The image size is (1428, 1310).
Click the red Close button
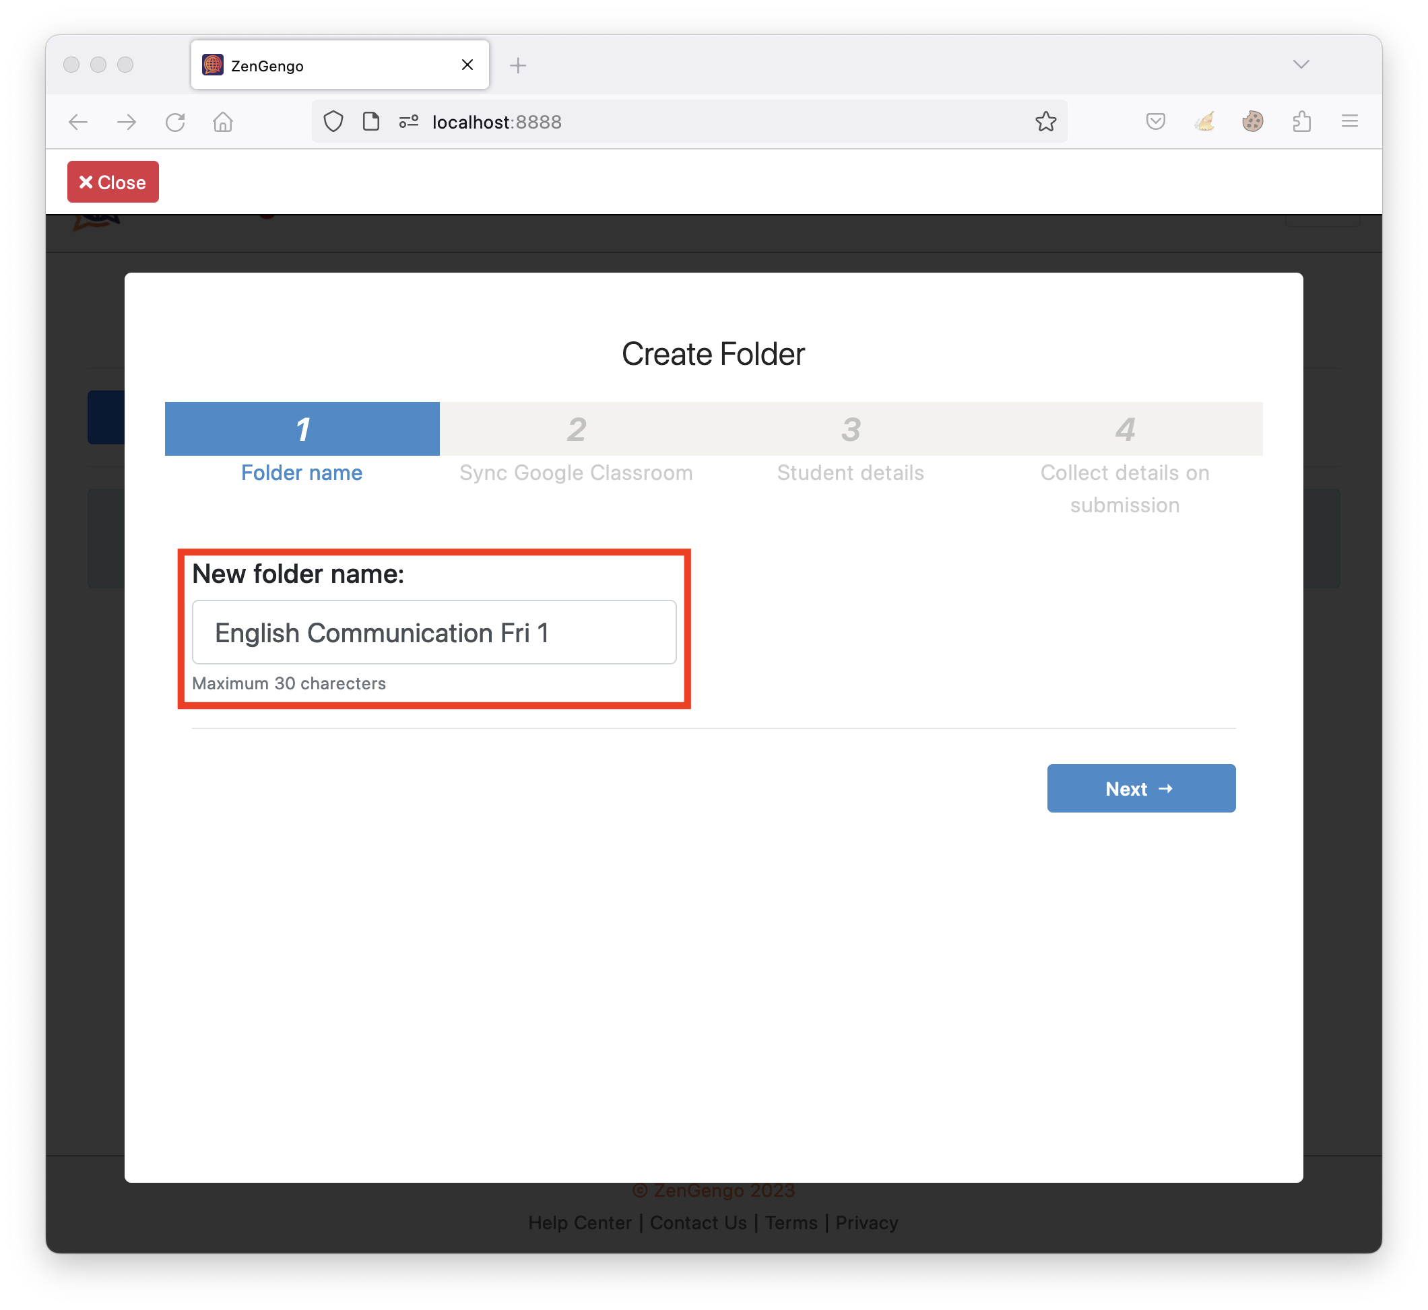pyautogui.click(x=112, y=182)
